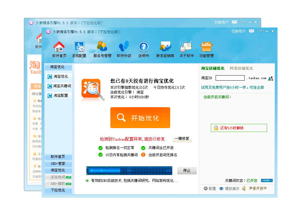Click the chat message icon in back window title bar

click(x=234, y=22)
